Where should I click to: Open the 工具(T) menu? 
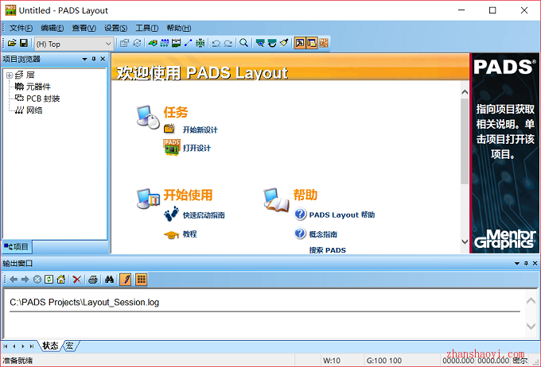(147, 28)
